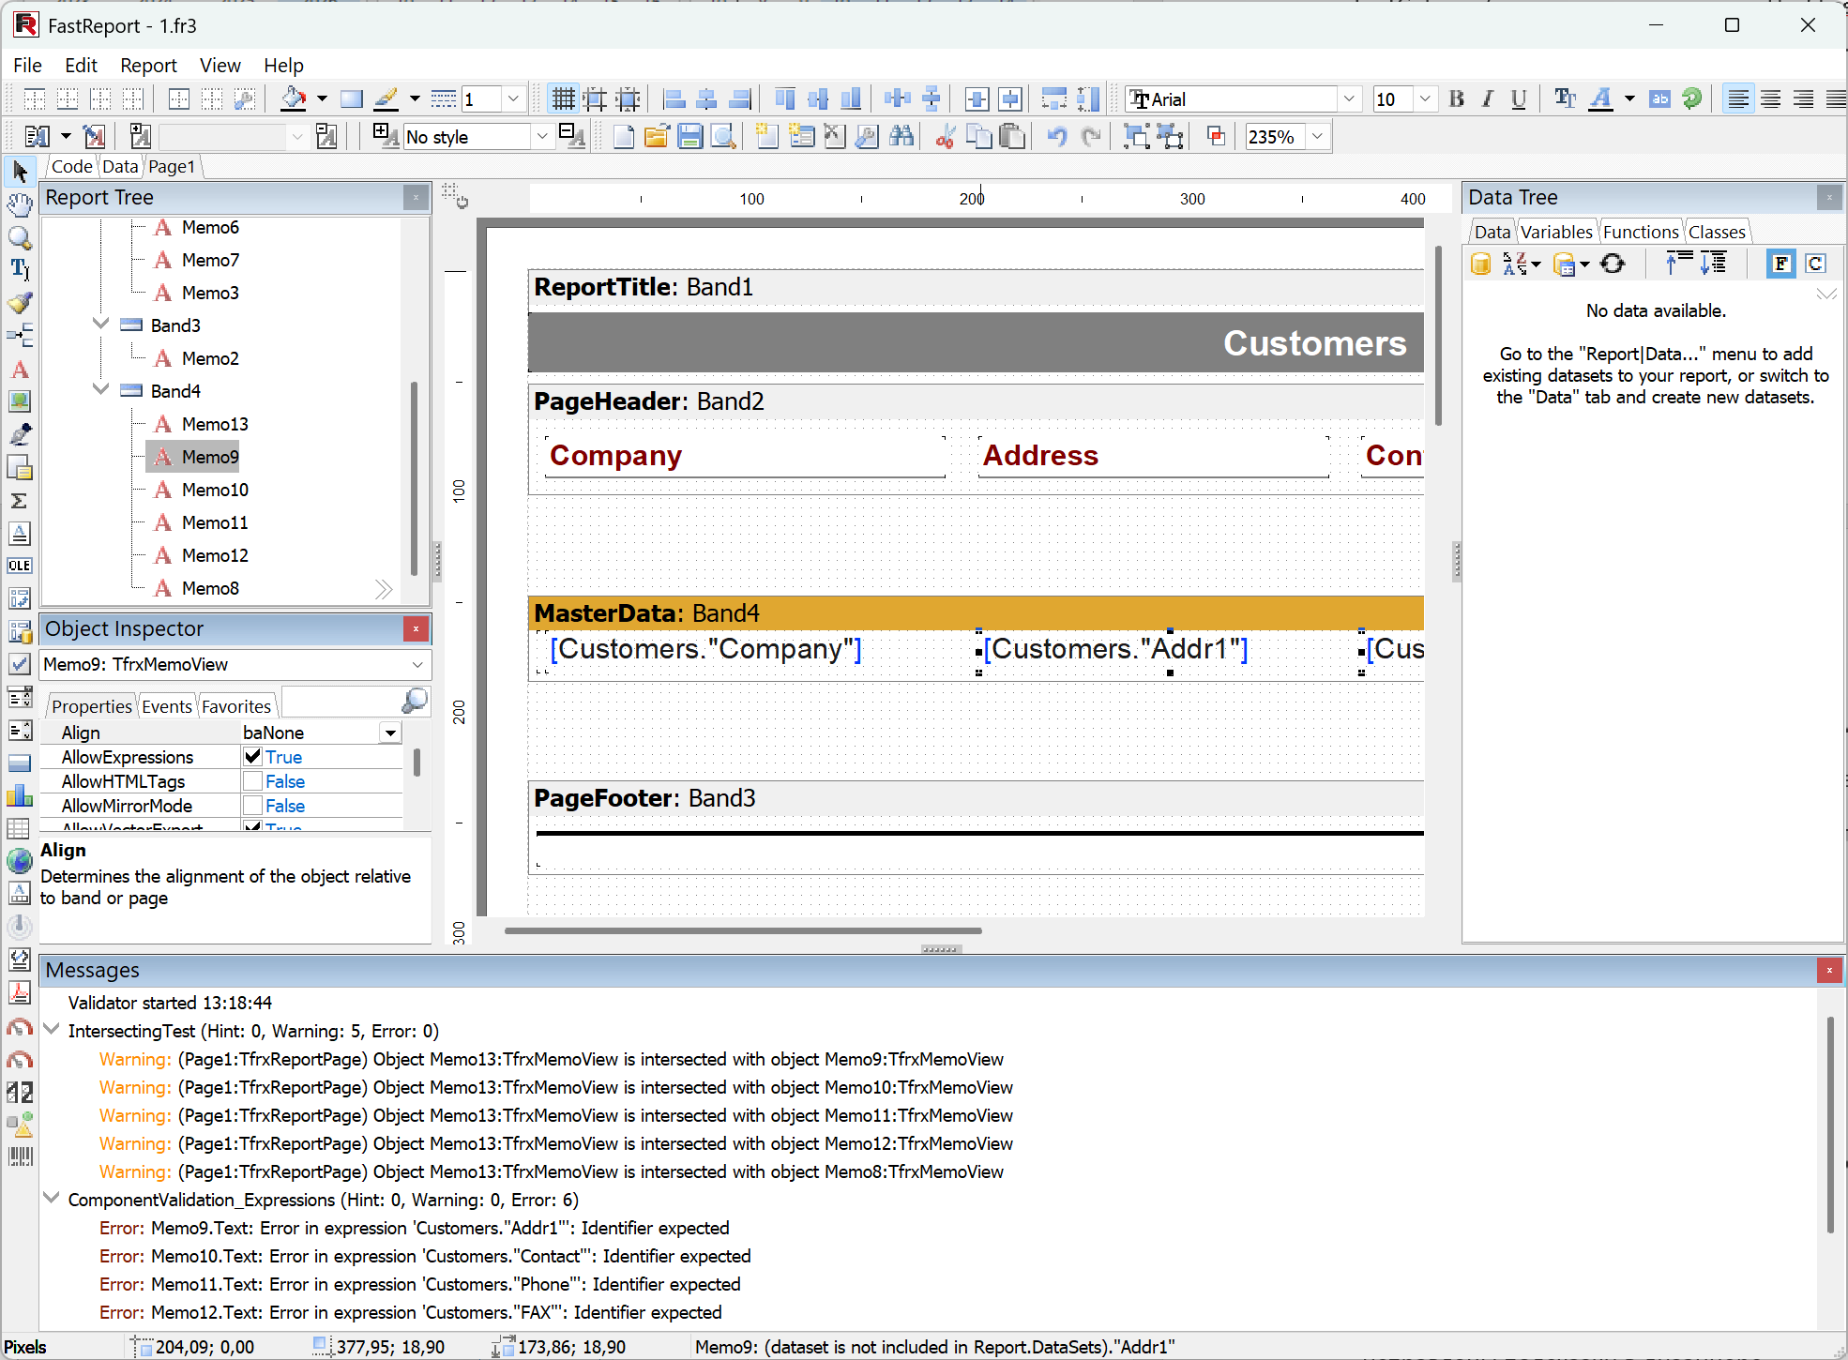Click the Bold formatting button
This screenshot has width=1848, height=1360.
pyautogui.click(x=1456, y=99)
